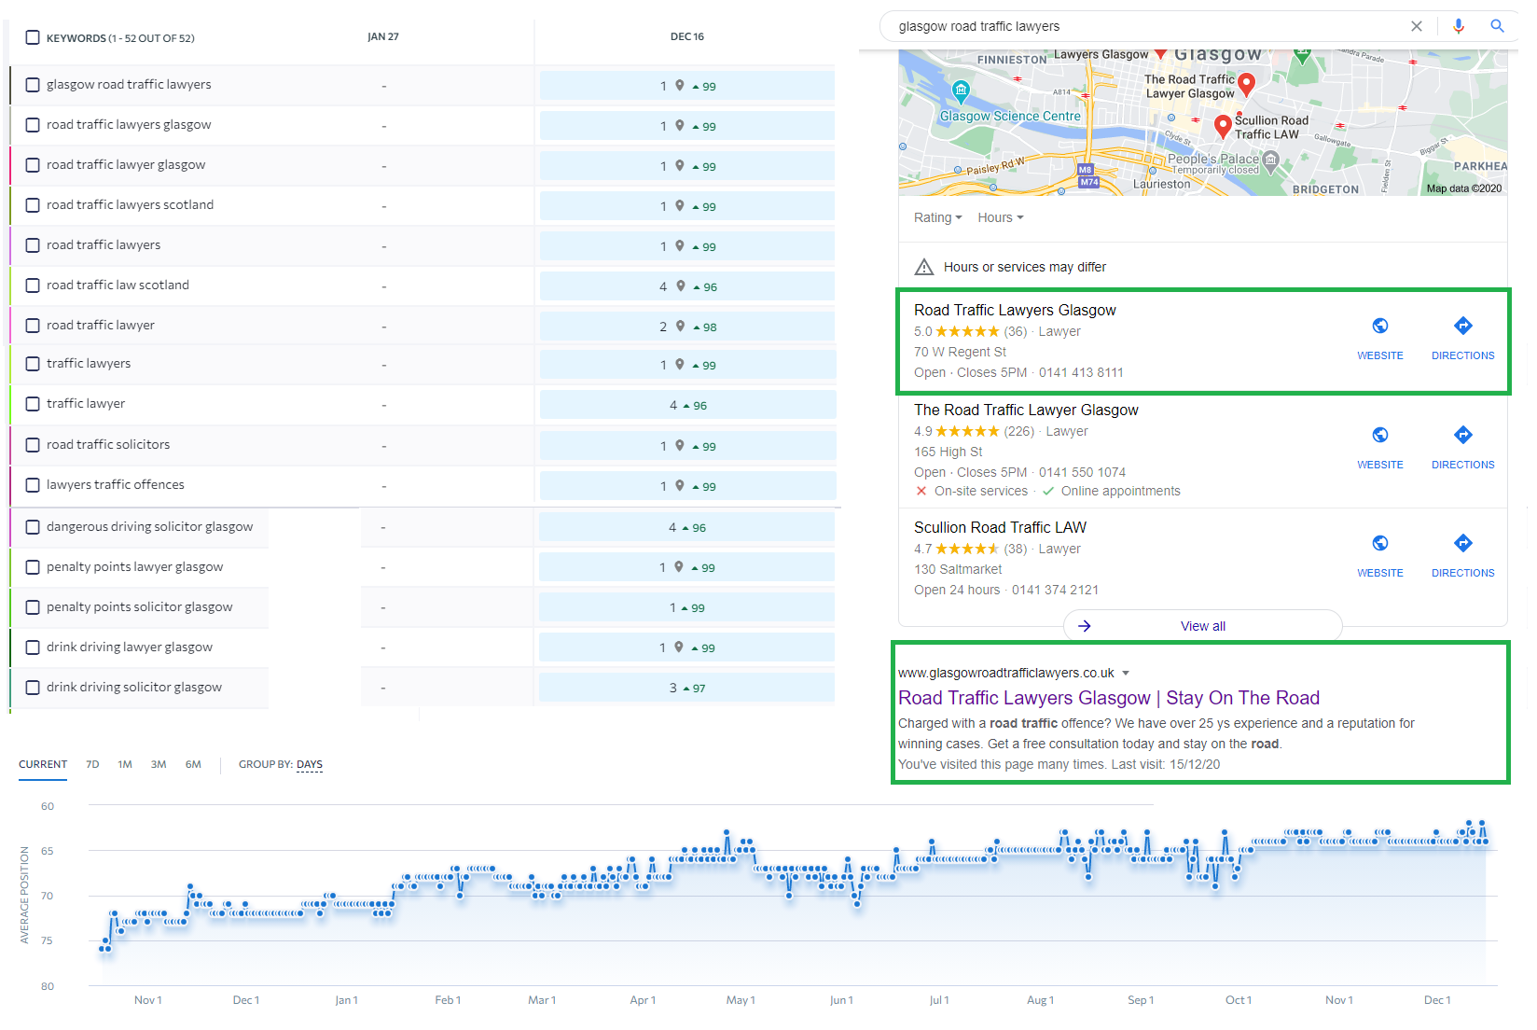Expand dropdown arrow beside glasgowroadtrafficlawyers.co.uk URL
The height and width of the screenshot is (1030, 1537).
1126,673
